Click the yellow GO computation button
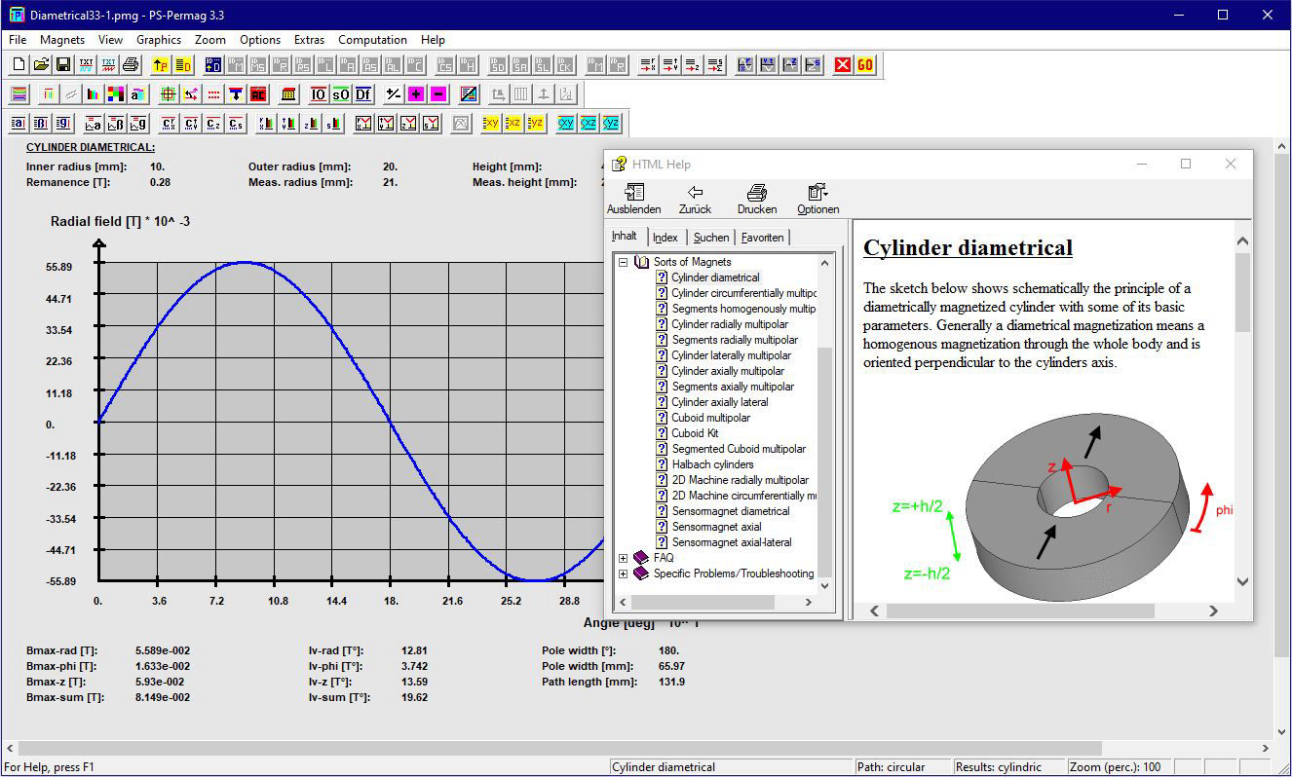The height and width of the screenshot is (777, 1292). point(865,65)
